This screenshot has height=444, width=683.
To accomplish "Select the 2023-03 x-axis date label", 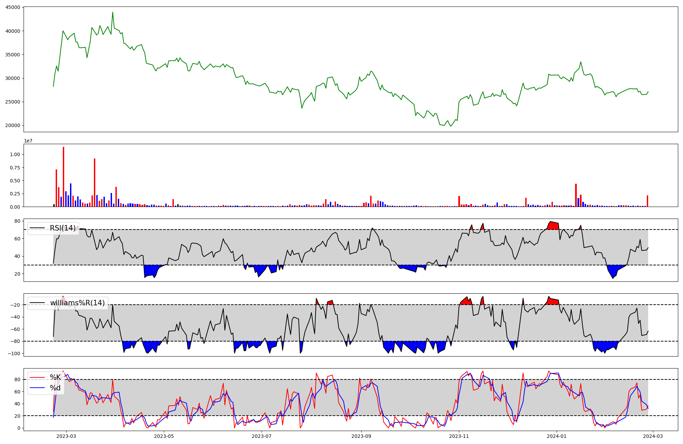I will (66, 436).
